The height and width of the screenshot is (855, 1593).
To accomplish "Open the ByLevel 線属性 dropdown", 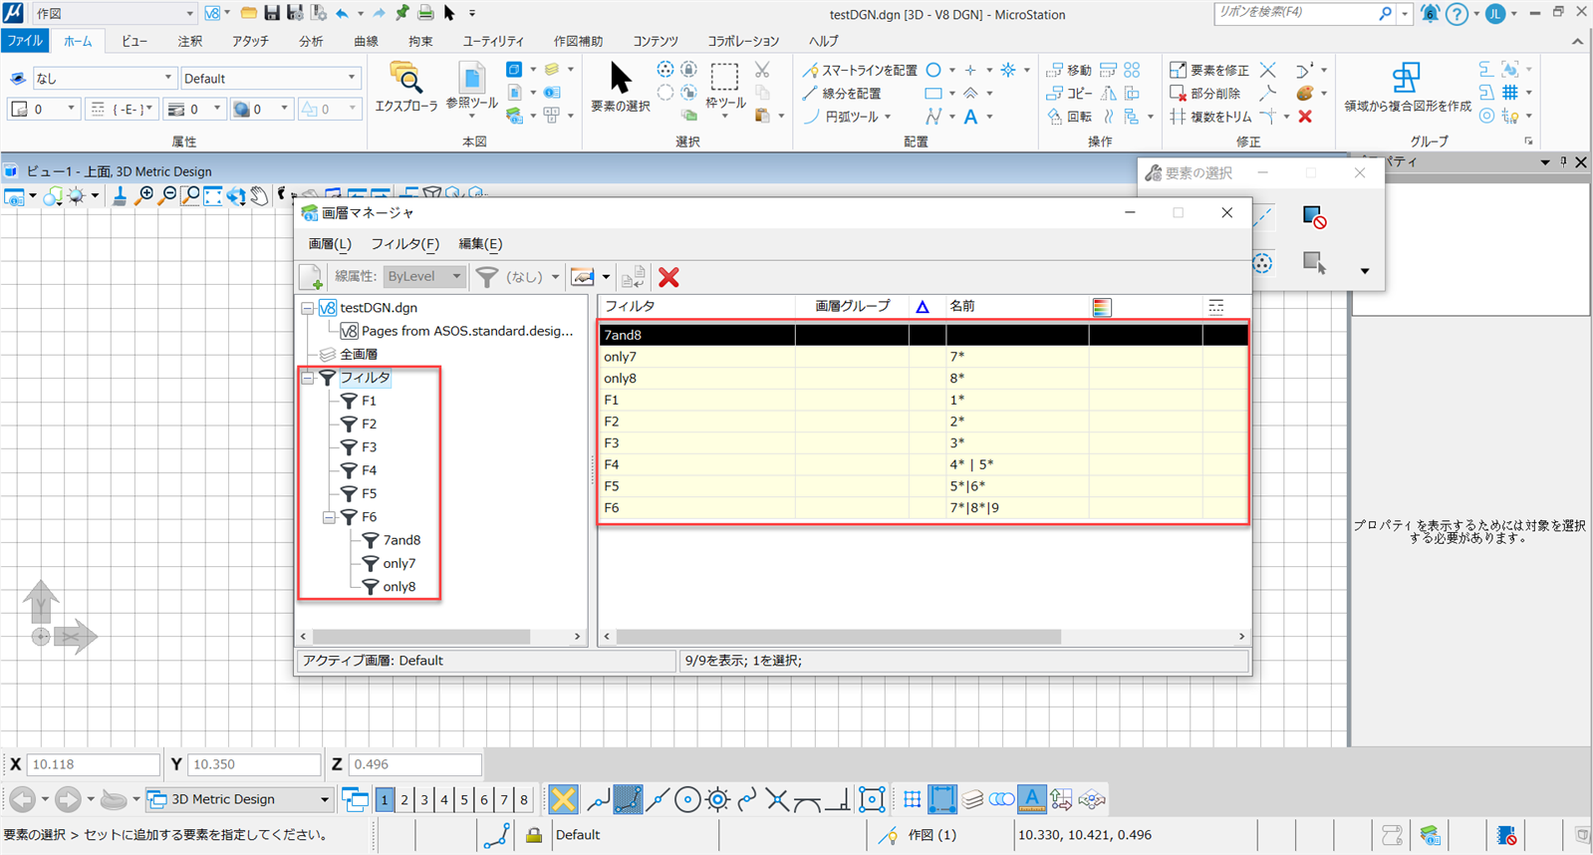I will click(x=424, y=277).
